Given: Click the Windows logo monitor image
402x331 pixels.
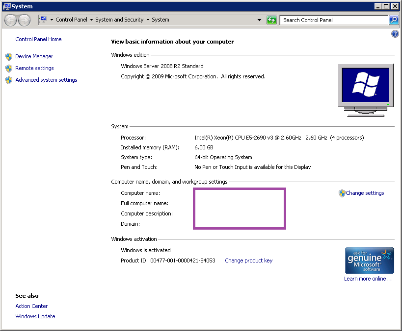Looking at the screenshot, I should tap(365, 90).
